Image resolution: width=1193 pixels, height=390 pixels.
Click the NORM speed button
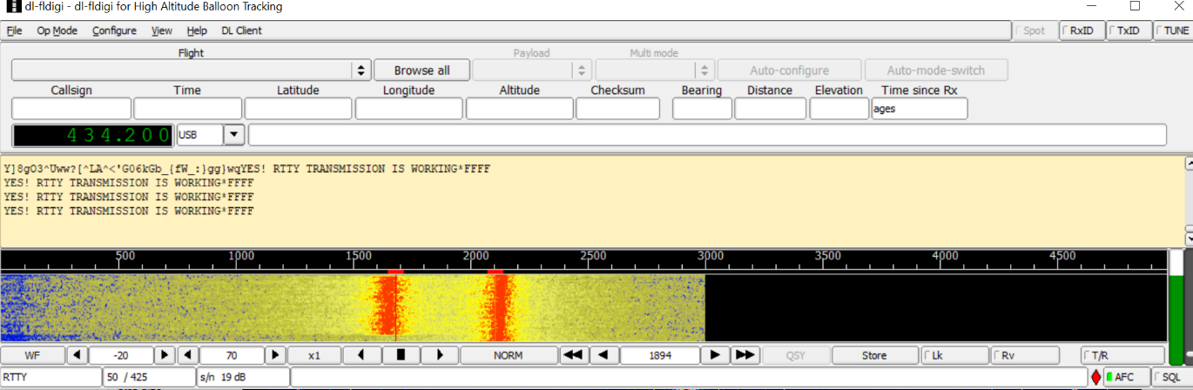click(x=509, y=355)
